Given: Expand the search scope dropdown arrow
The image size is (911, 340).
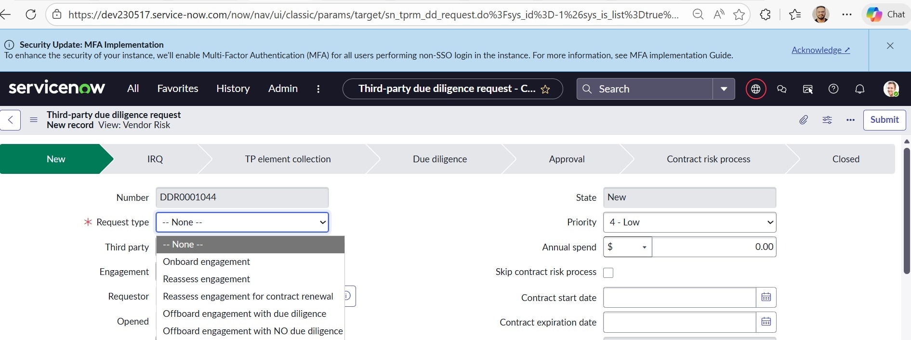Looking at the screenshot, I should (x=724, y=89).
